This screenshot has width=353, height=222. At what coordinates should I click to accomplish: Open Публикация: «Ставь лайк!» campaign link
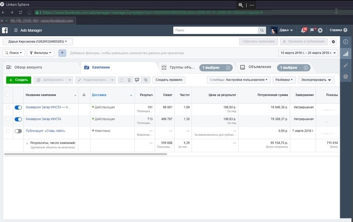click(x=45, y=131)
